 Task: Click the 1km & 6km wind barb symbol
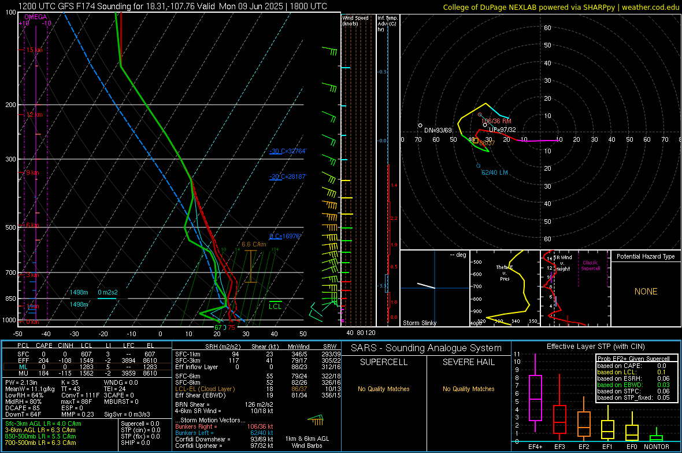(x=316, y=421)
